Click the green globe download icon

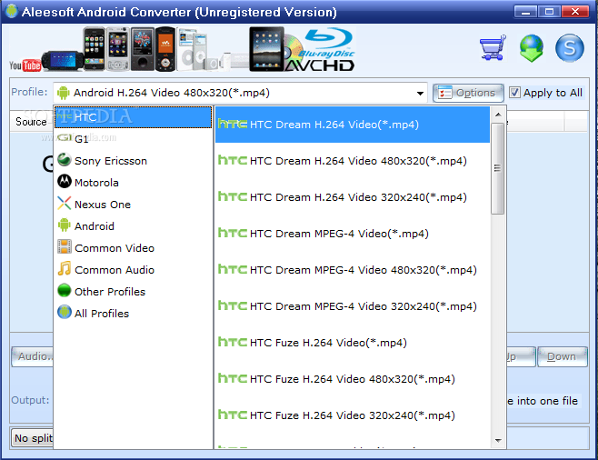[532, 47]
